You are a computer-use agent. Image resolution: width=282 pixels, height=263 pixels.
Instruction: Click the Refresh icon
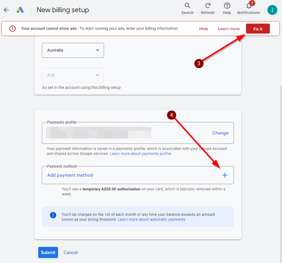(208, 8)
